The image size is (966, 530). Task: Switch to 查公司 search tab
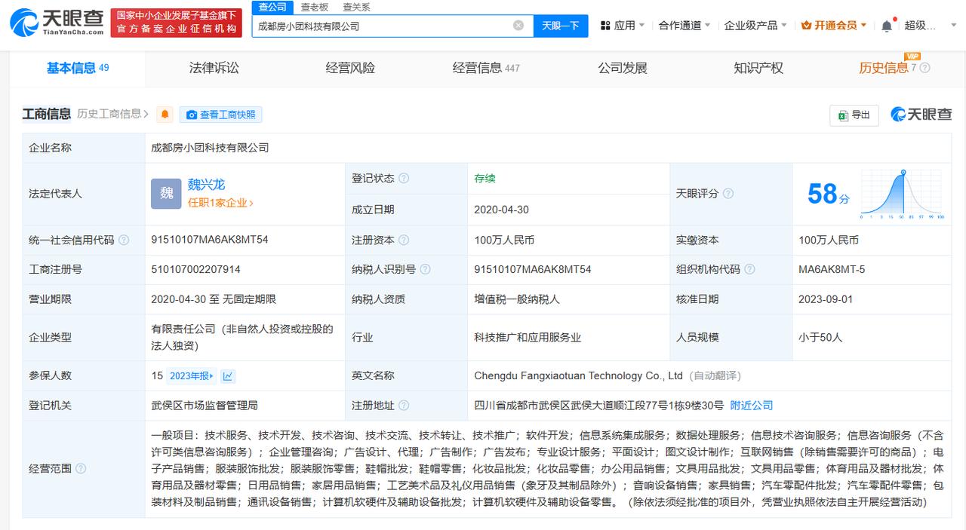[272, 8]
